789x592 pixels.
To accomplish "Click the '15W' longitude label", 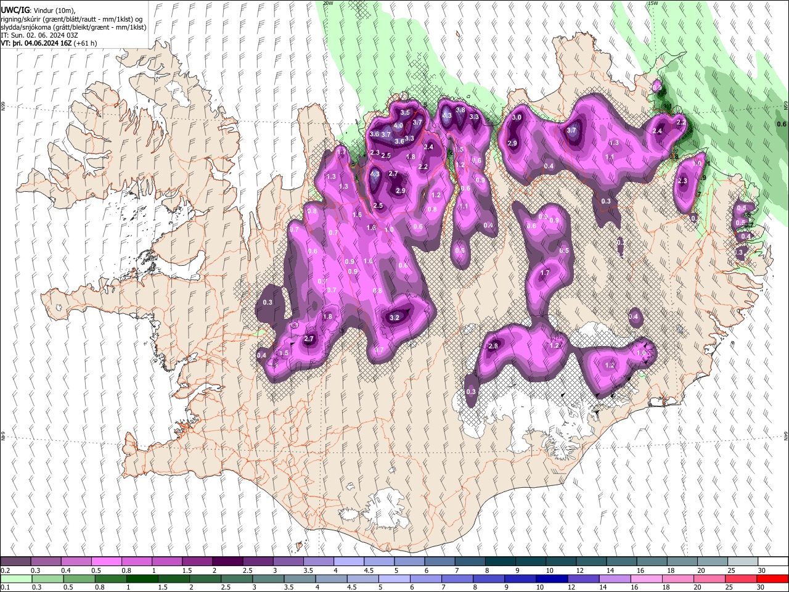I will (653, 3).
